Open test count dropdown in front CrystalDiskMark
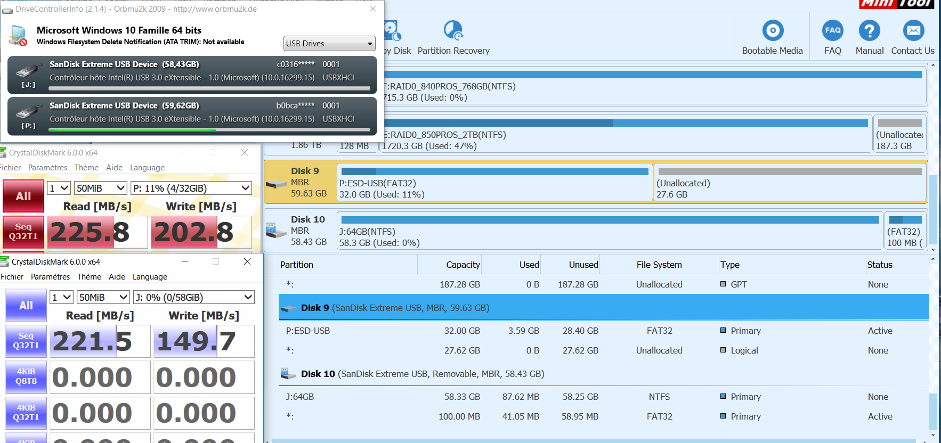941x443 pixels. point(62,297)
